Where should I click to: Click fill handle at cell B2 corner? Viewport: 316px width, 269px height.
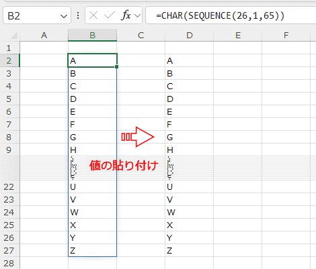(x=116, y=66)
